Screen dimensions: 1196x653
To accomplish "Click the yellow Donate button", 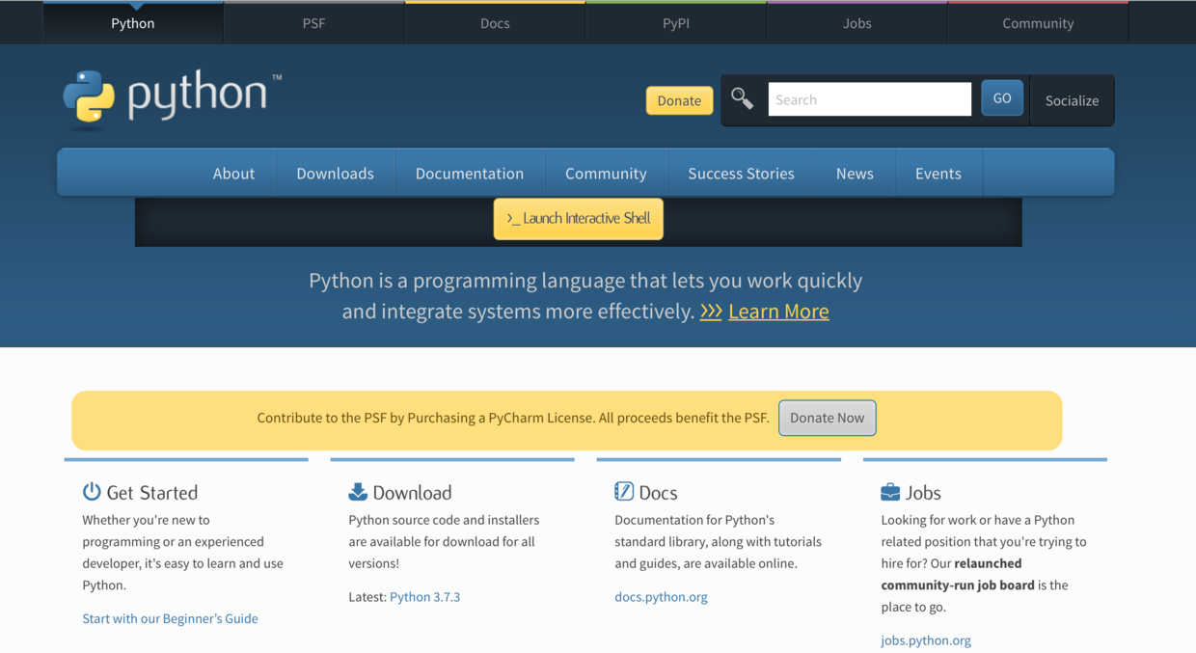I will pos(679,100).
